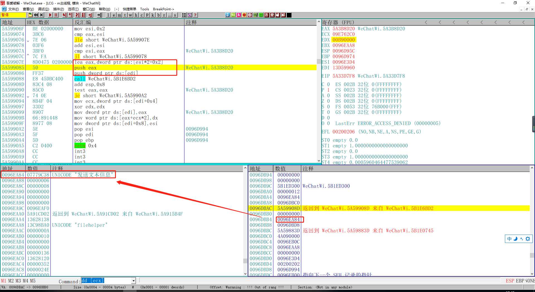Click the trace into toolbar icon
The width and height of the screenshot is (535, 292).
[x=77, y=15]
